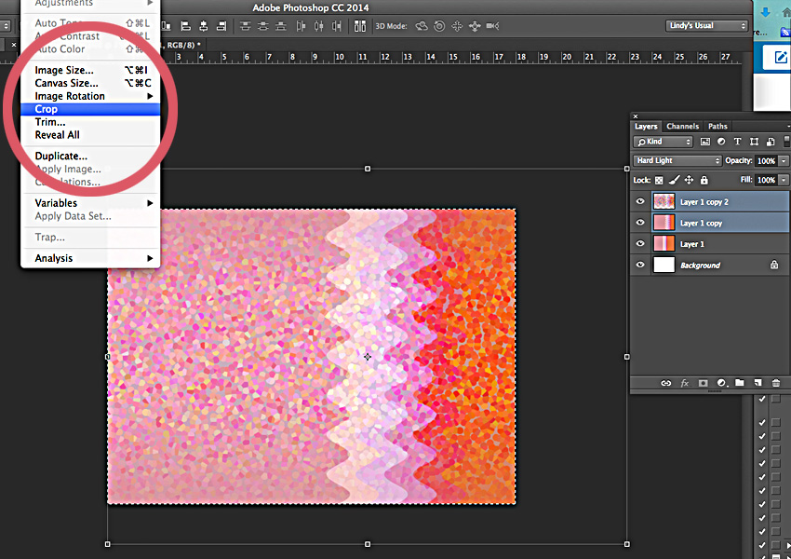Select the Layer 1 copy thumbnail

coord(664,222)
